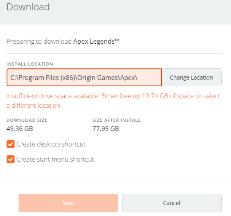The height and width of the screenshot is (216, 231).
Task: Click the DOWNLOAD SIZE label
Action: coord(27,120)
